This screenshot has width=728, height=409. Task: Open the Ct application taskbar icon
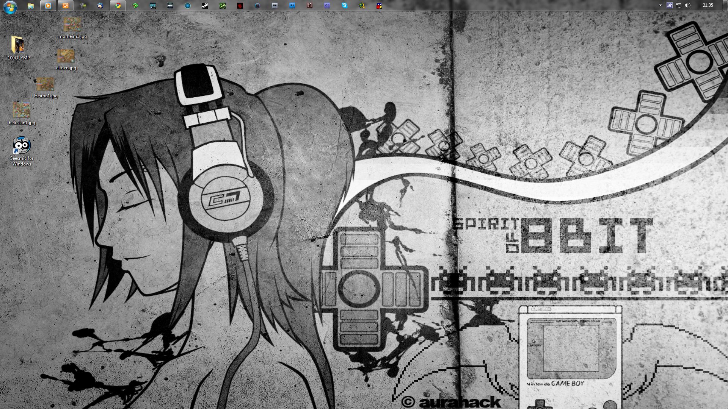point(327,6)
